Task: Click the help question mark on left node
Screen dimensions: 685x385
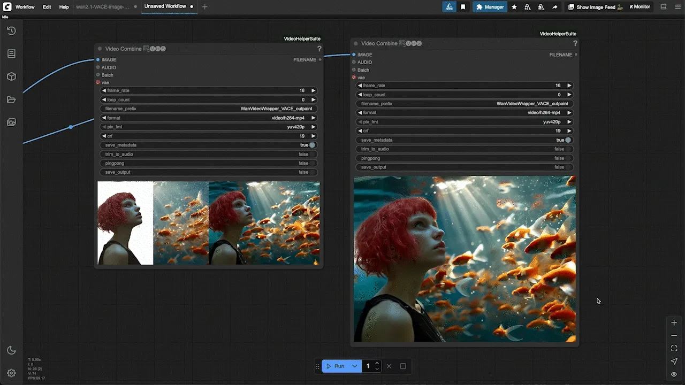Action: [319, 49]
